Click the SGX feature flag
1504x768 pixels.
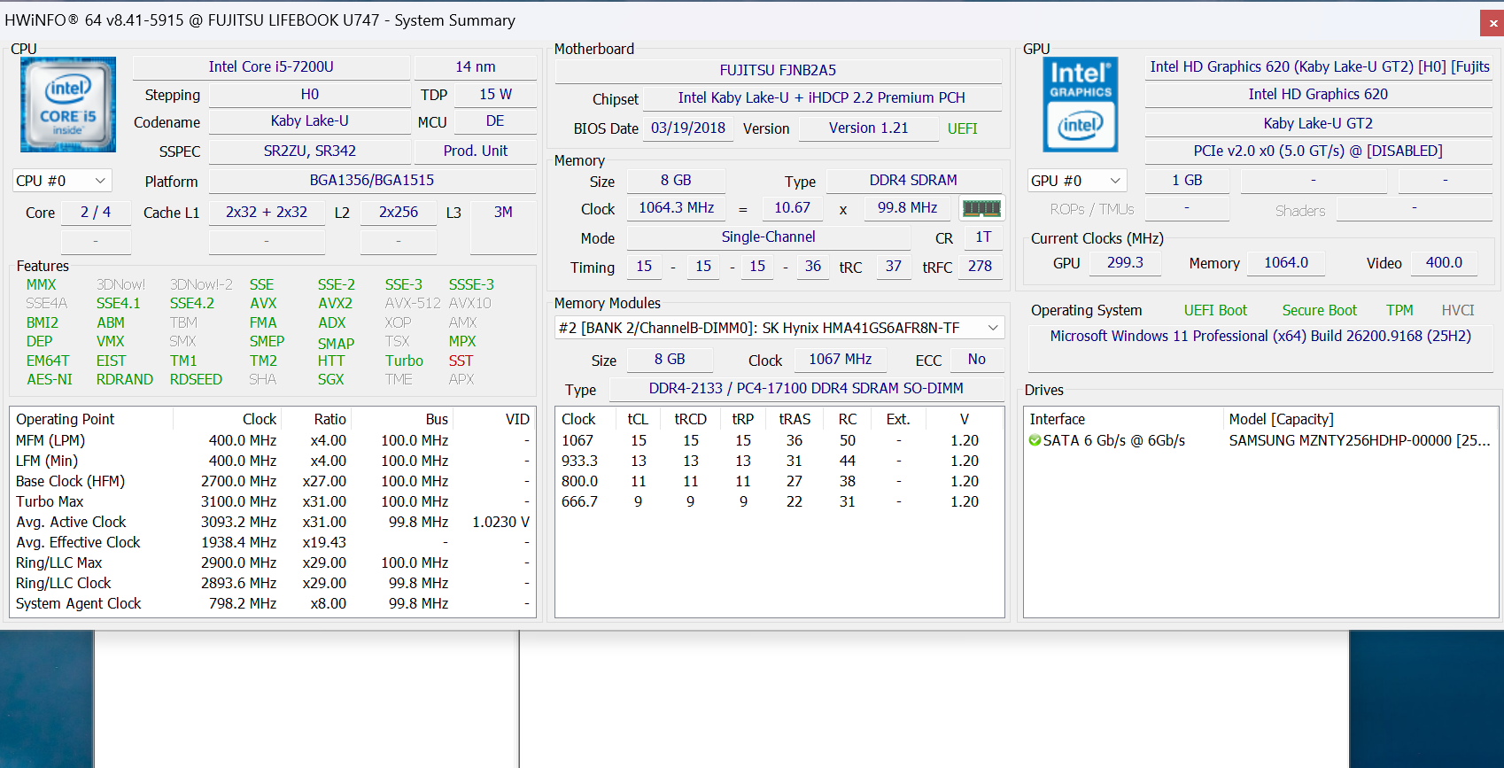tap(330, 379)
